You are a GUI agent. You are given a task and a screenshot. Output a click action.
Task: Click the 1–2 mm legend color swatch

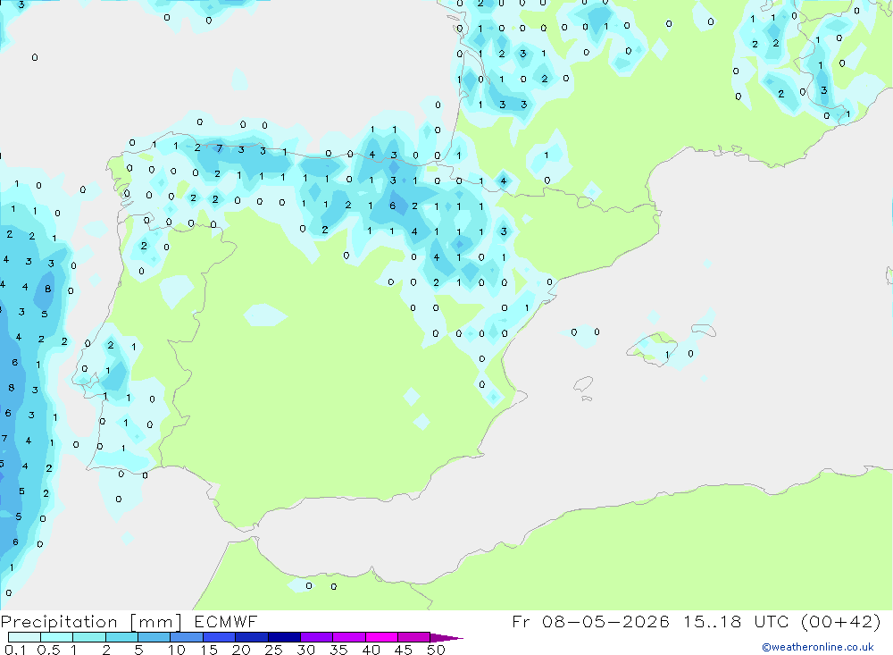[x=89, y=637]
